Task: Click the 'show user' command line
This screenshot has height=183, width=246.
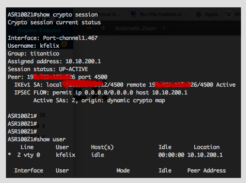Action: point(37,139)
